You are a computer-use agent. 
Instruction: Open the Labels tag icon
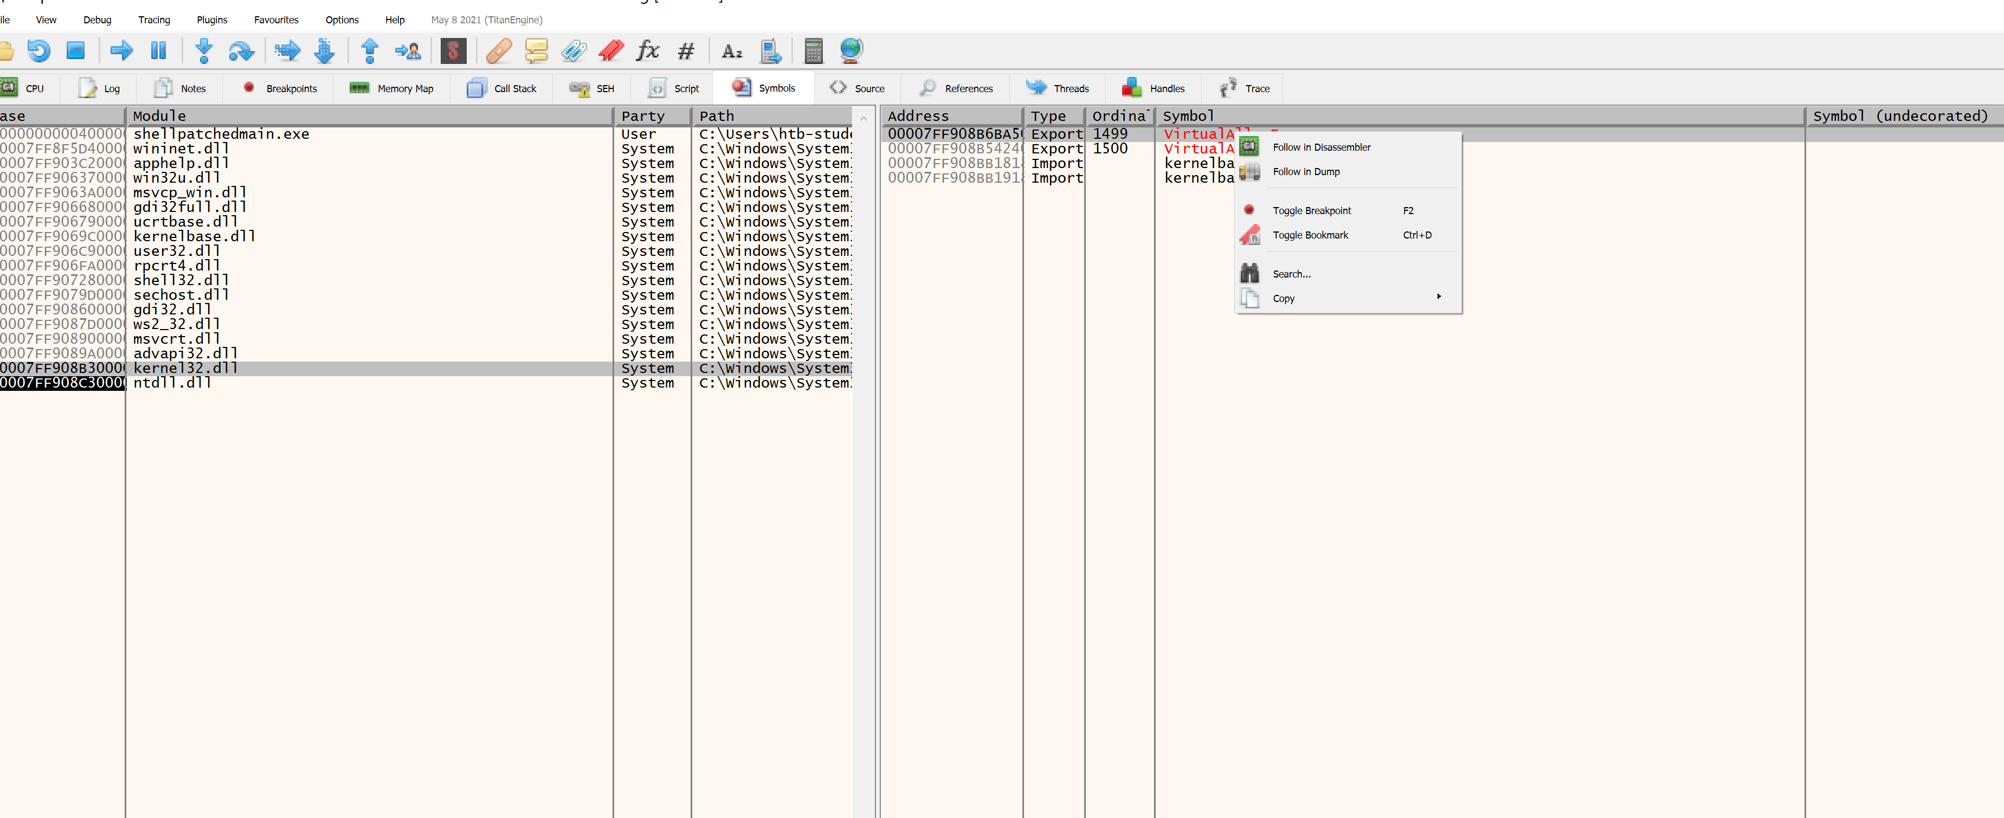click(574, 50)
